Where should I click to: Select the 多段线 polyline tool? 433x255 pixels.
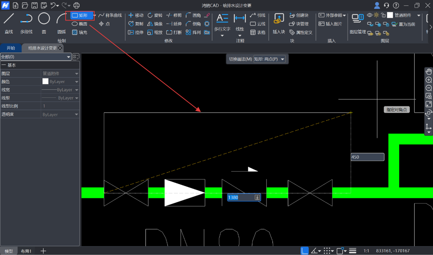tap(26, 23)
